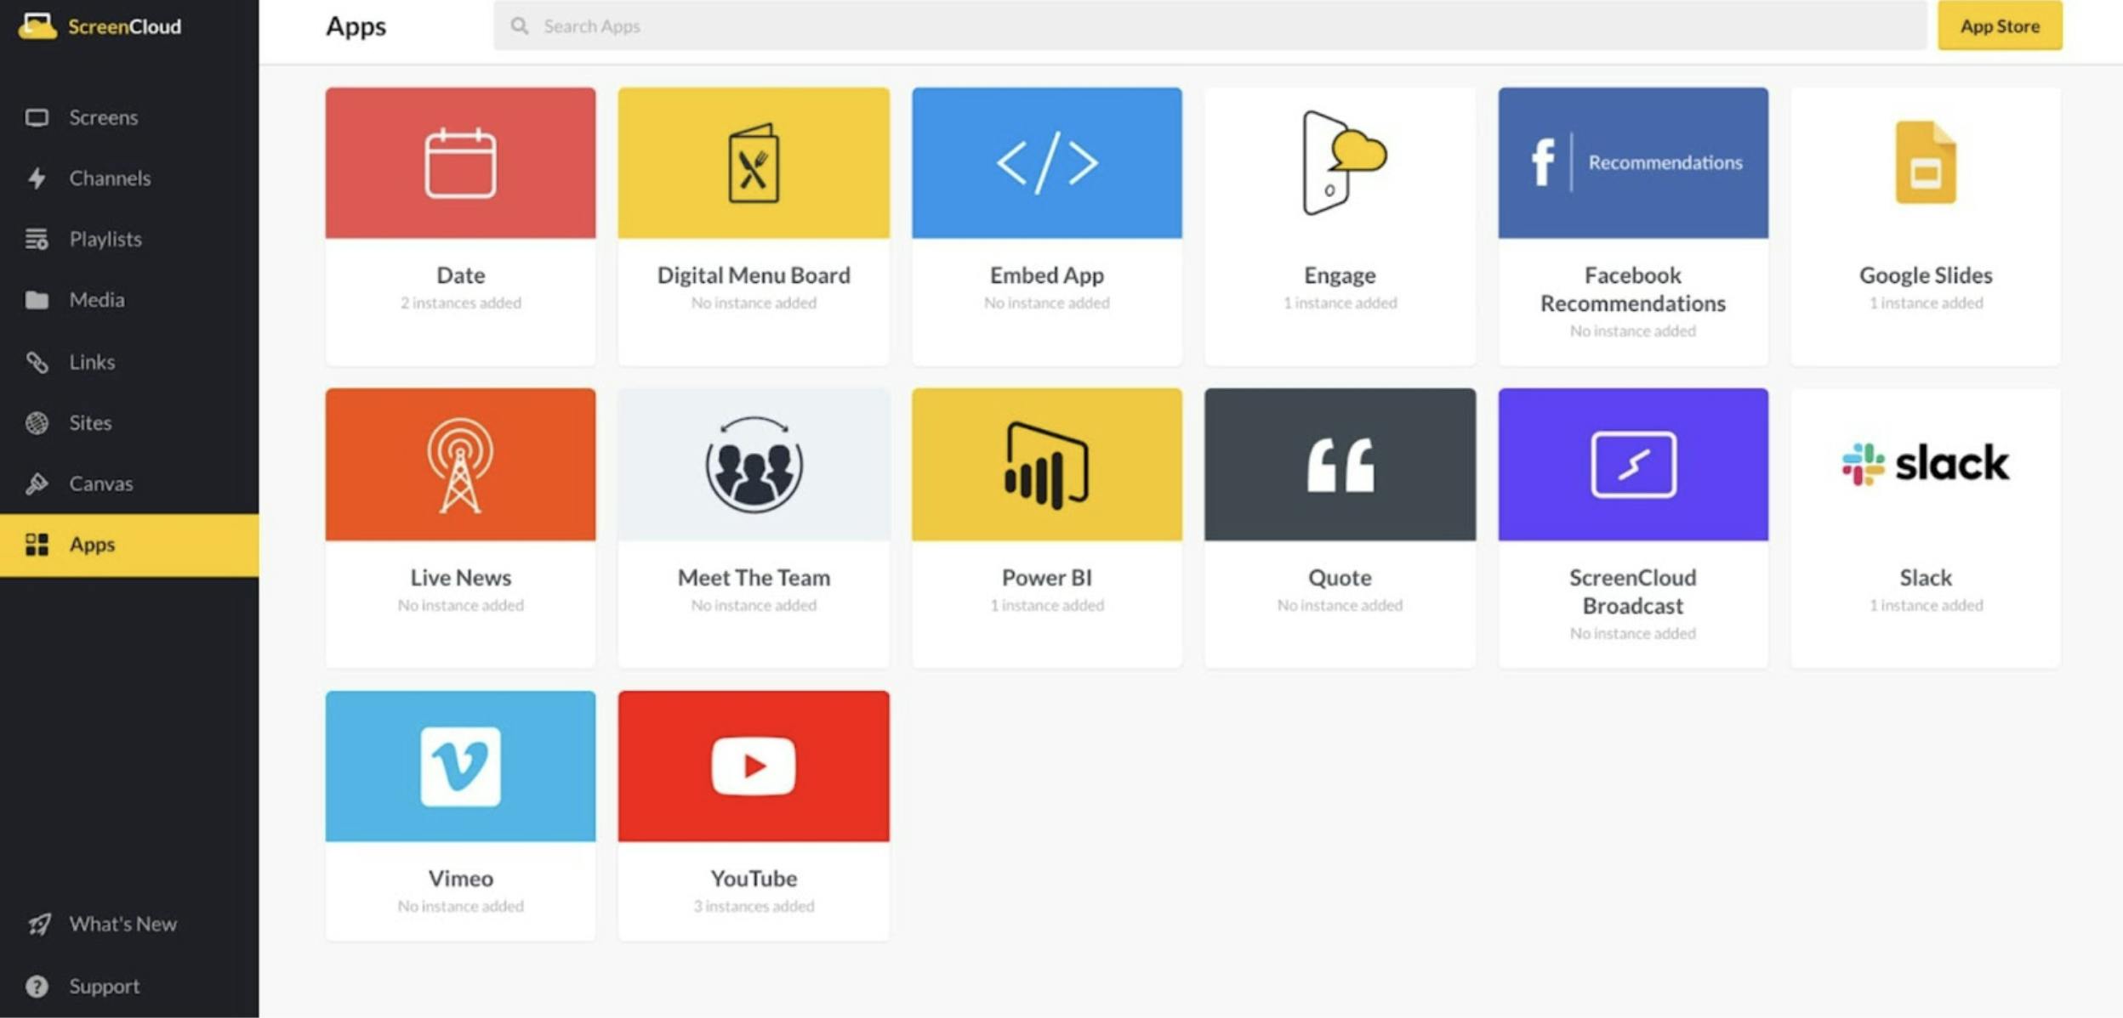The image size is (2123, 1018).
Task: Open the Date app calendar tile
Action: [x=460, y=163]
